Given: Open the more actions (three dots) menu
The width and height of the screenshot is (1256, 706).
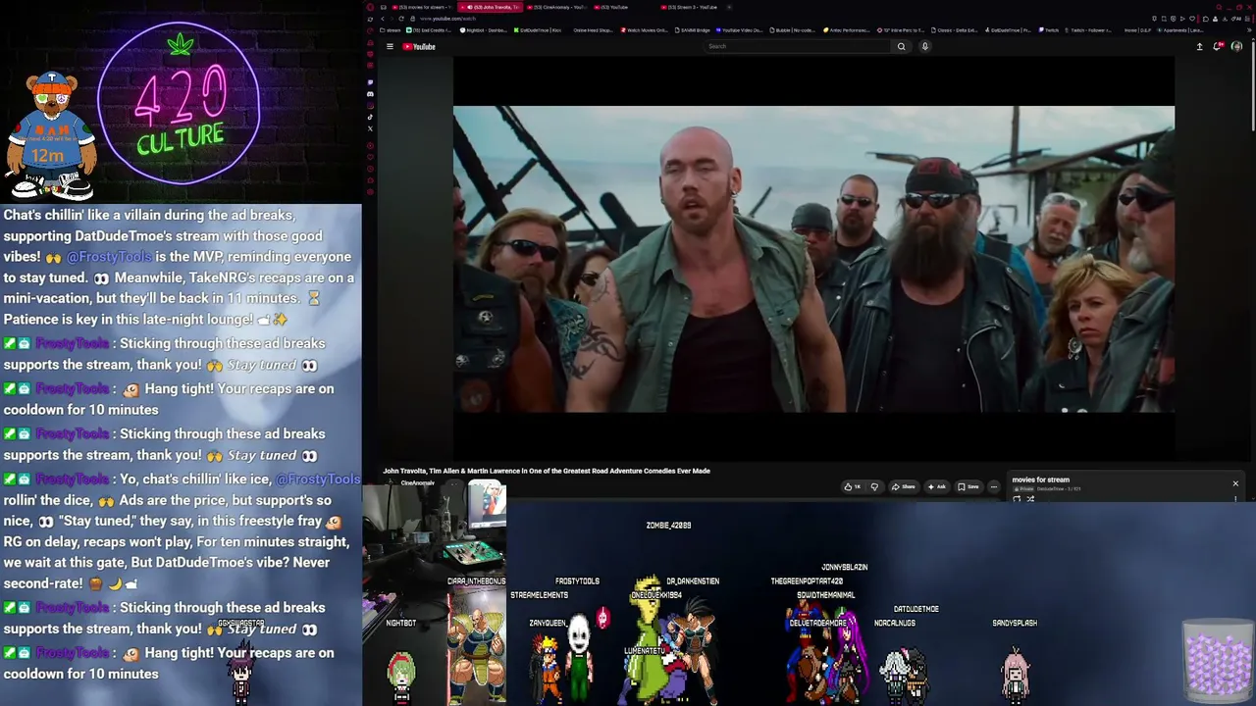Looking at the screenshot, I should point(993,486).
